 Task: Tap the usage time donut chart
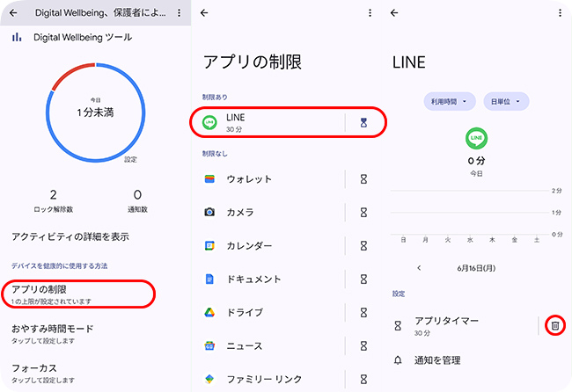[x=96, y=113]
